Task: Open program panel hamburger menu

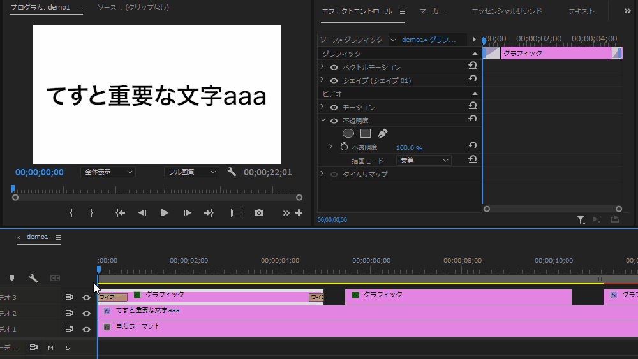Action: (80, 8)
